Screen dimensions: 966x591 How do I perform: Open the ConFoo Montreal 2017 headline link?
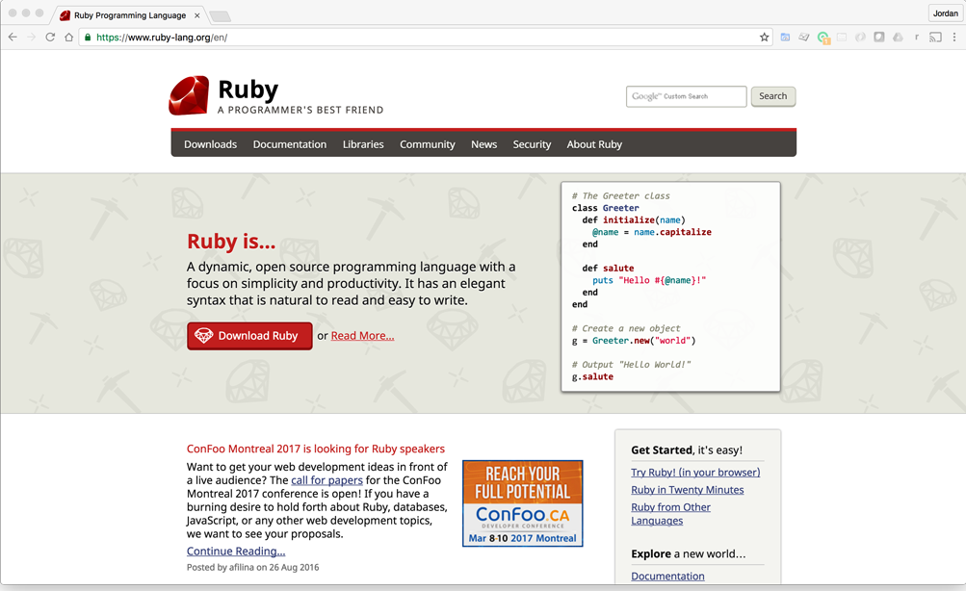tap(316, 449)
